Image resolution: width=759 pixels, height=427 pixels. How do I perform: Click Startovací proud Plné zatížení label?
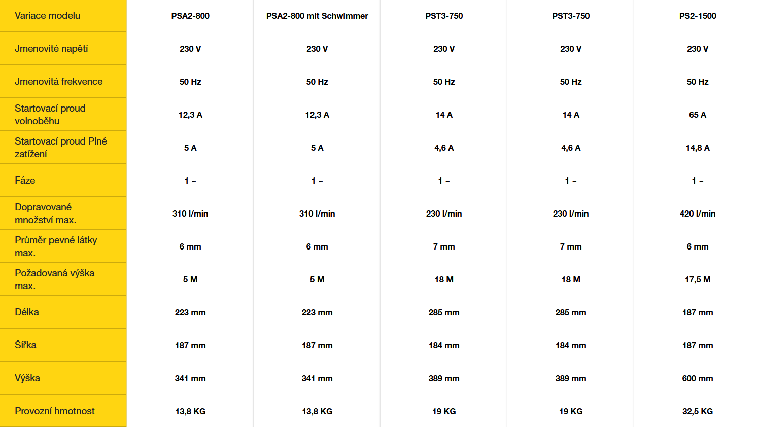tap(61, 148)
